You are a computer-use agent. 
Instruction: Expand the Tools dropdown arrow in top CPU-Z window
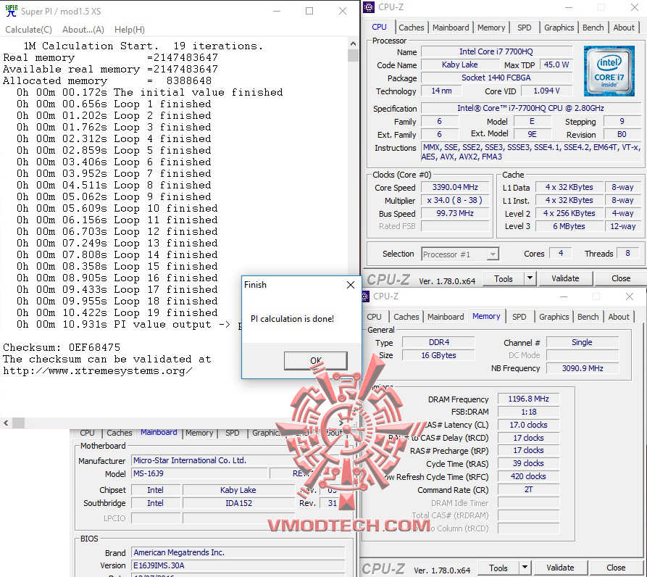coord(530,279)
